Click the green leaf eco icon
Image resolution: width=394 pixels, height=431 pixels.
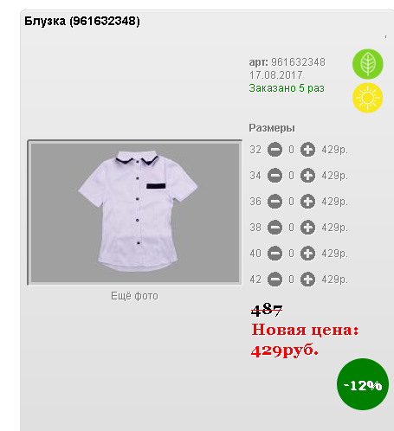(x=368, y=64)
